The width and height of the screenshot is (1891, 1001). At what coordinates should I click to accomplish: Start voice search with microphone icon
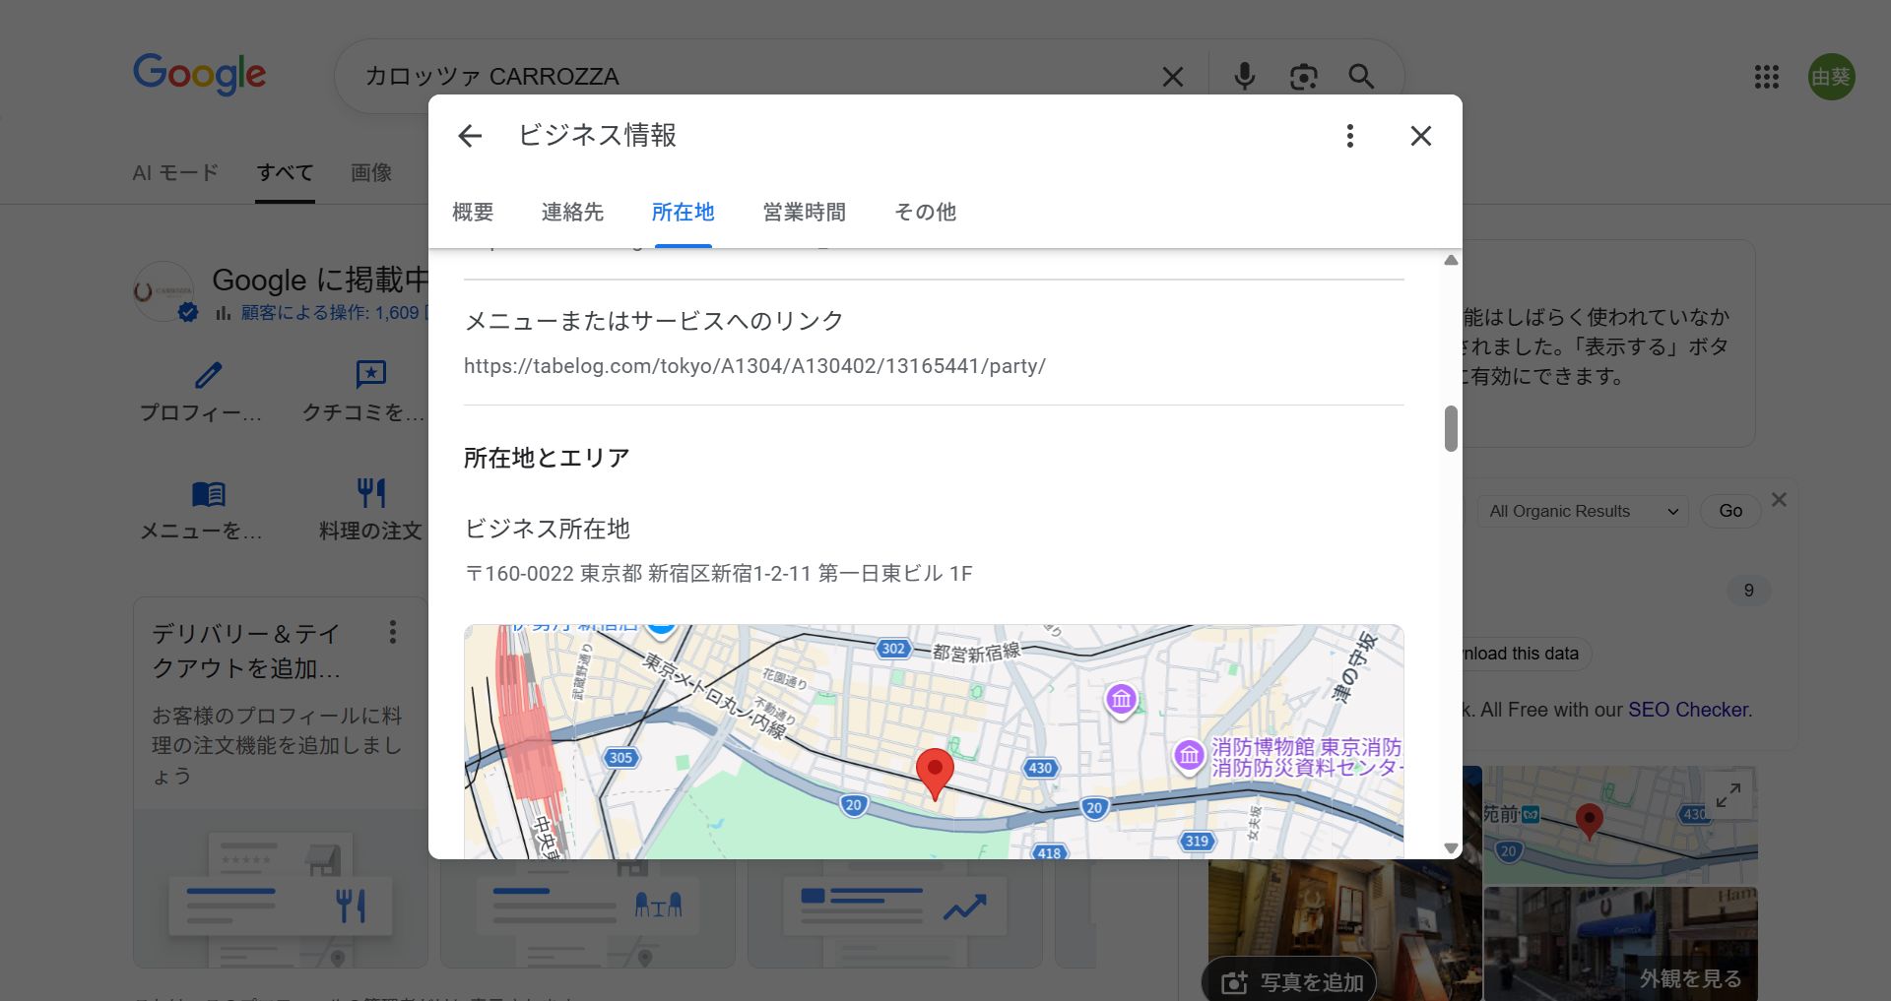pyautogui.click(x=1244, y=77)
